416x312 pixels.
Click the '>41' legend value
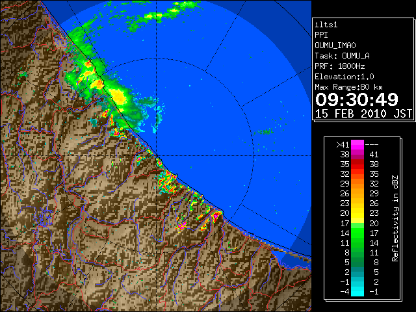click(x=343, y=145)
